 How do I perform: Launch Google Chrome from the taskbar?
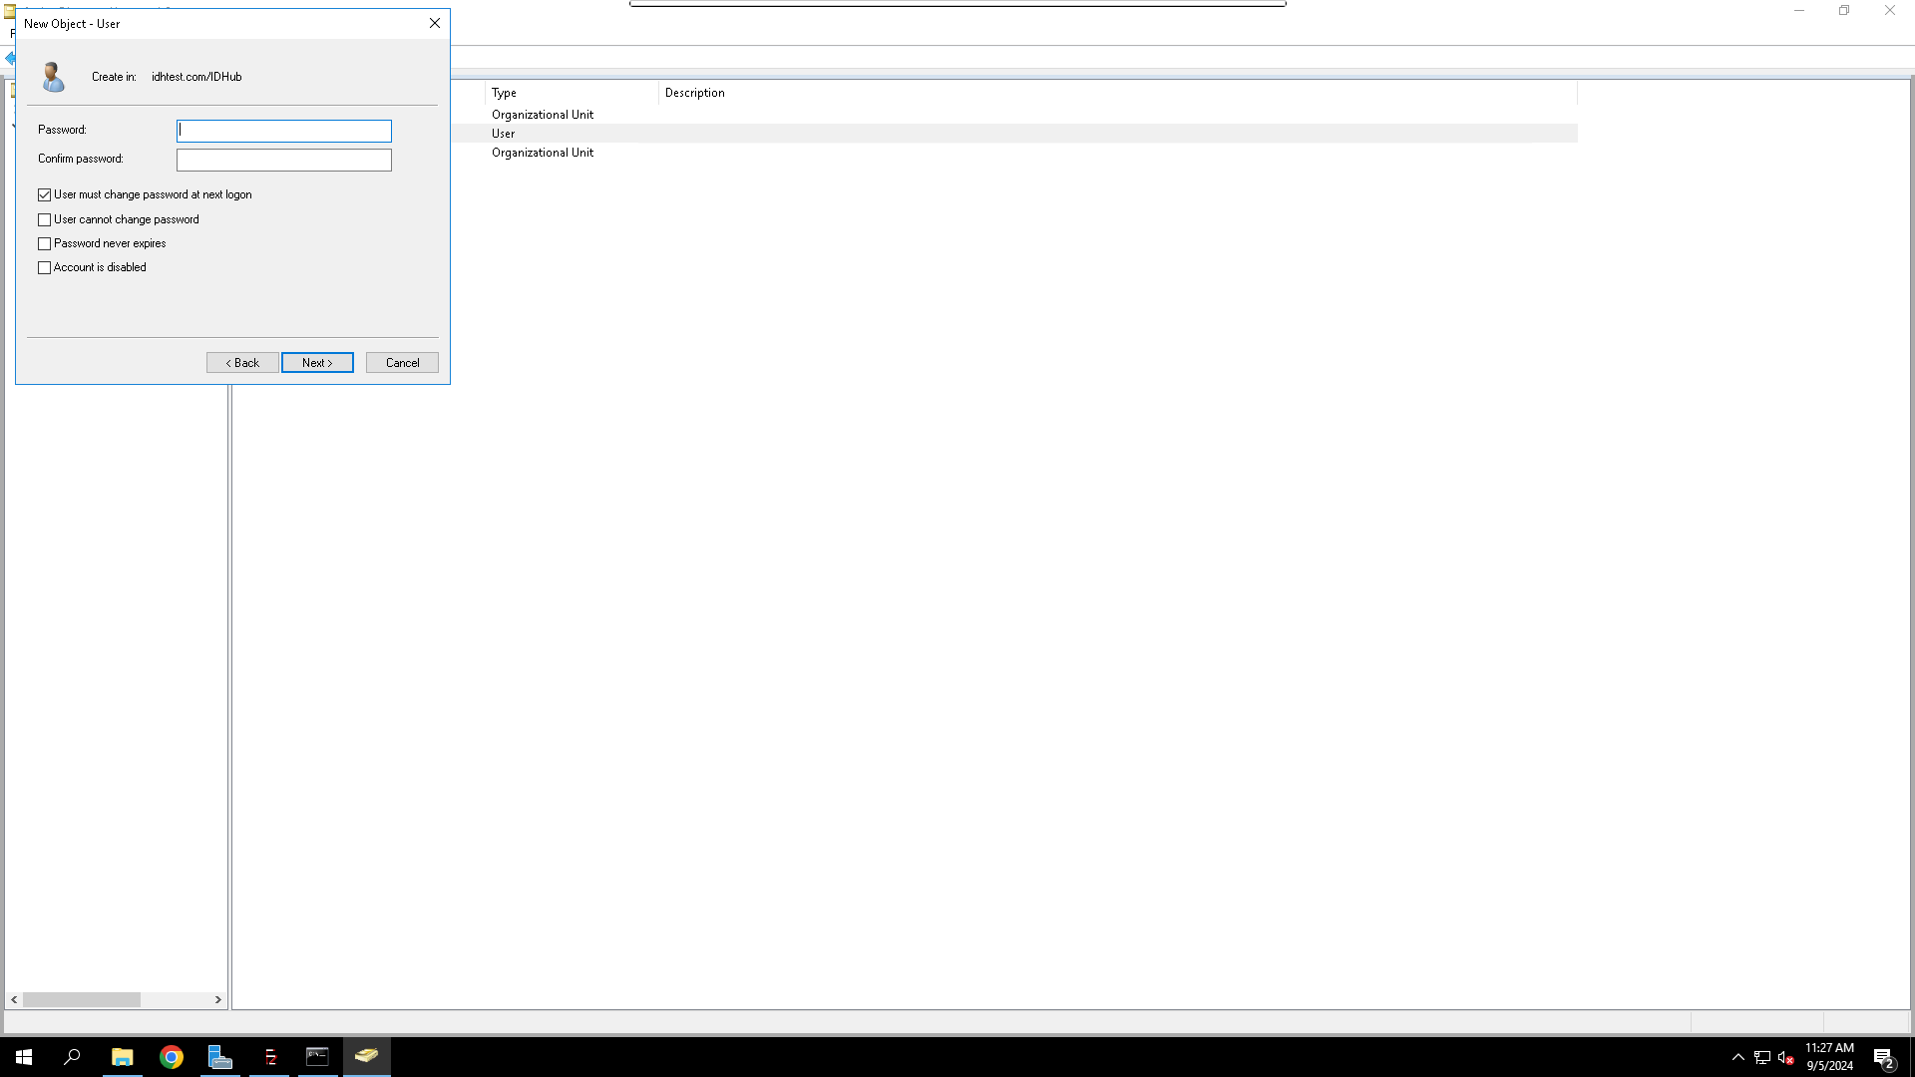pyautogui.click(x=172, y=1057)
